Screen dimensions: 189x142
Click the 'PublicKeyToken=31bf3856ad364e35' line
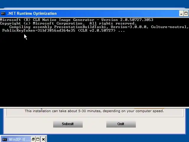[x=63, y=30]
